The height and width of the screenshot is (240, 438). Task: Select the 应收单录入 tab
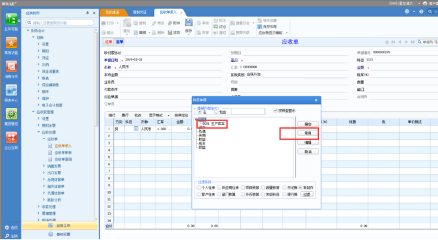click(x=168, y=12)
